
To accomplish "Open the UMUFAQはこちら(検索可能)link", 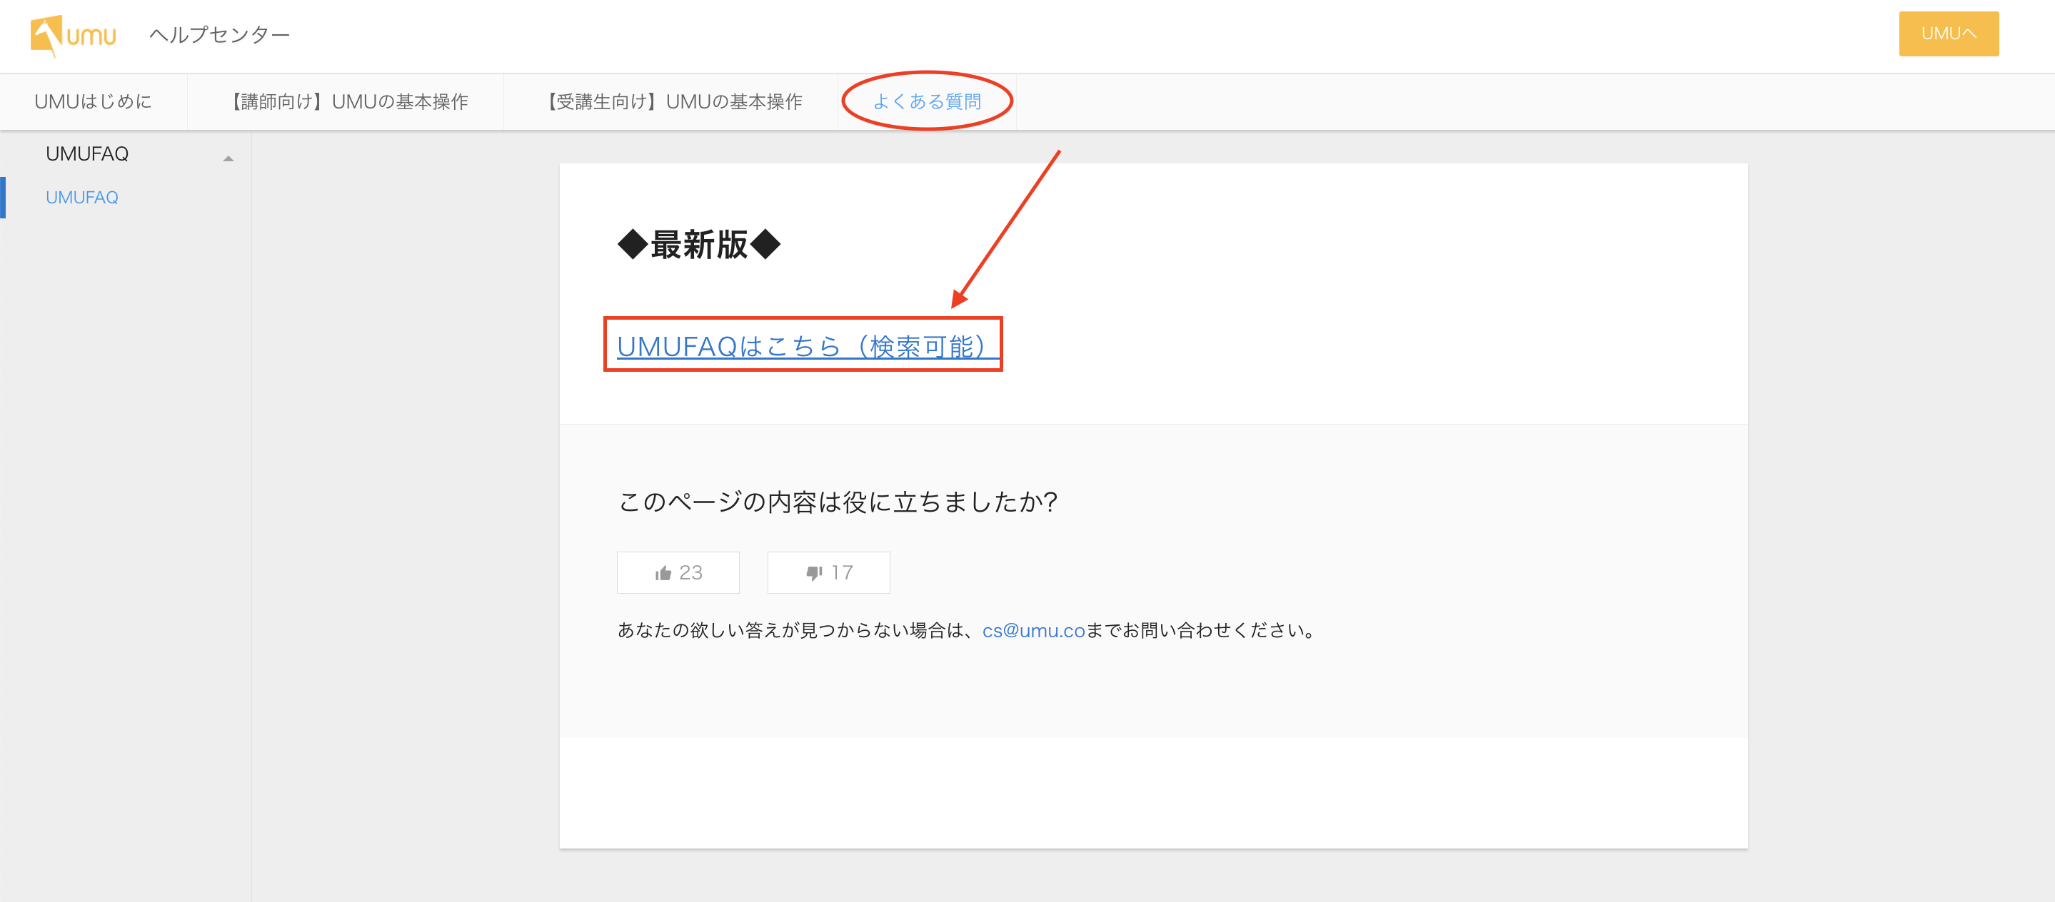I will pyautogui.click(x=801, y=346).
